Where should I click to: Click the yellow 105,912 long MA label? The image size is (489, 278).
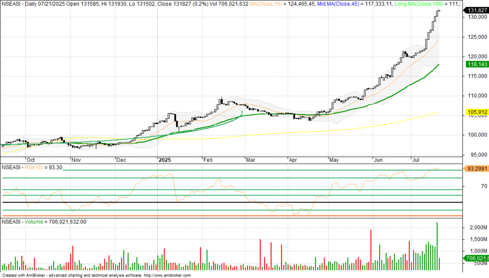coord(476,112)
